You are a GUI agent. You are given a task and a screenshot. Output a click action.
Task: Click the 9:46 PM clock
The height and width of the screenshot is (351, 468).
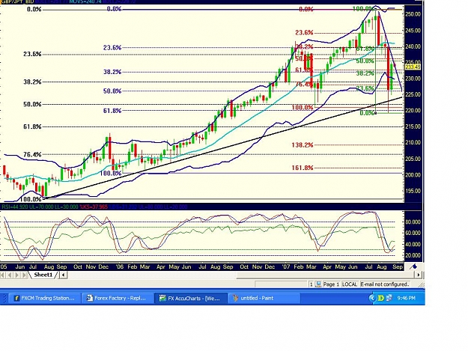click(x=406, y=298)
